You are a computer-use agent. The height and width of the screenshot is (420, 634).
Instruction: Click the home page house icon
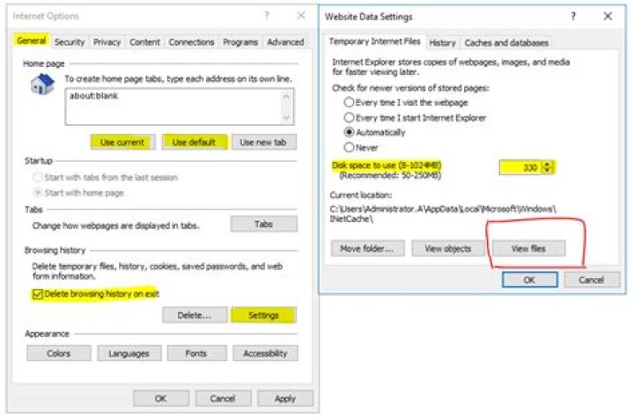[42, 85]
